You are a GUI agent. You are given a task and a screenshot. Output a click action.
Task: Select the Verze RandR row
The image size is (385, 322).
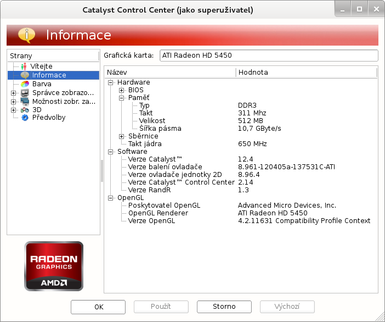[241, 190]
